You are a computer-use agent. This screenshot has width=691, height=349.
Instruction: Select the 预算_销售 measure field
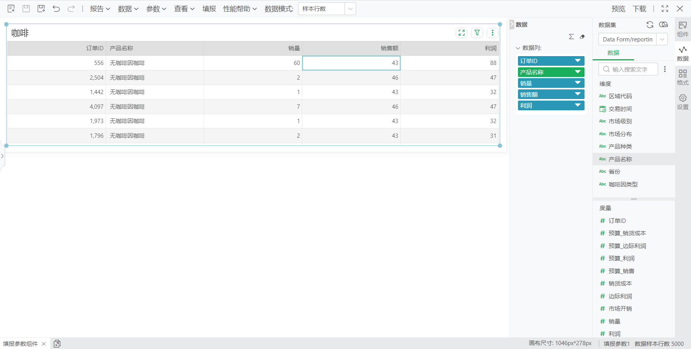click(634, 271)
